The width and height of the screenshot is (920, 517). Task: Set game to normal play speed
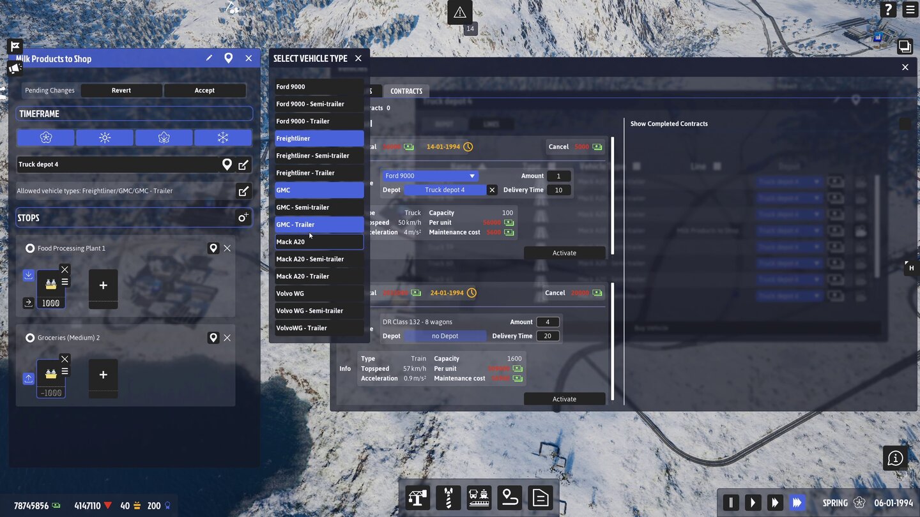tap(753, 503)
